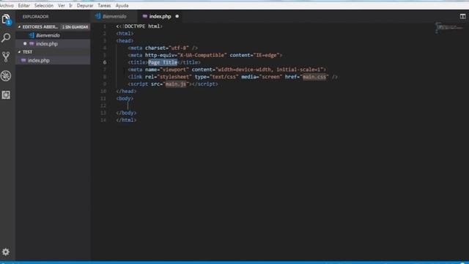Open the Selección menu
The height and width of the screenshot is (264, 469).
click(44, 5)
